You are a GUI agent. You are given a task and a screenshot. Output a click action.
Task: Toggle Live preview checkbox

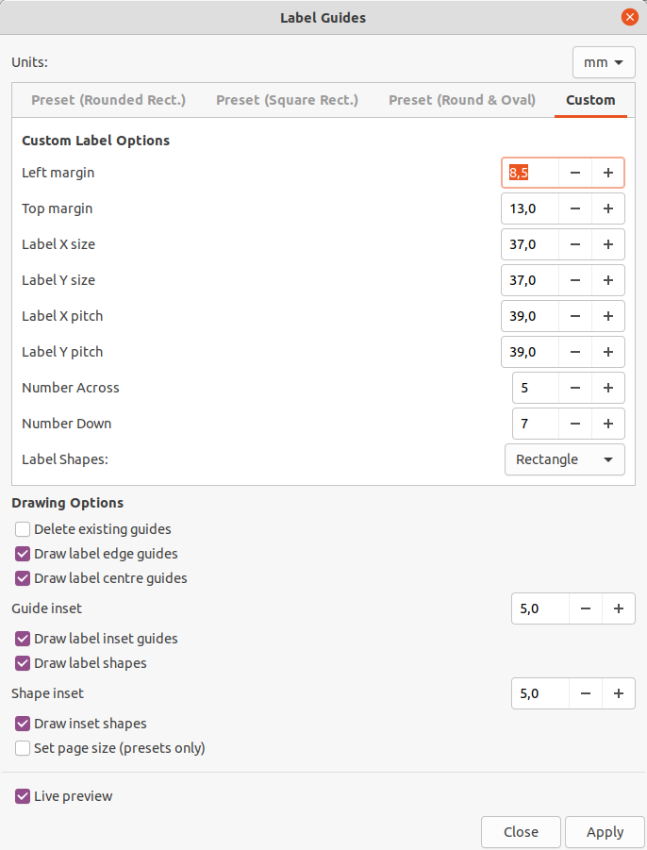(23, 796)
